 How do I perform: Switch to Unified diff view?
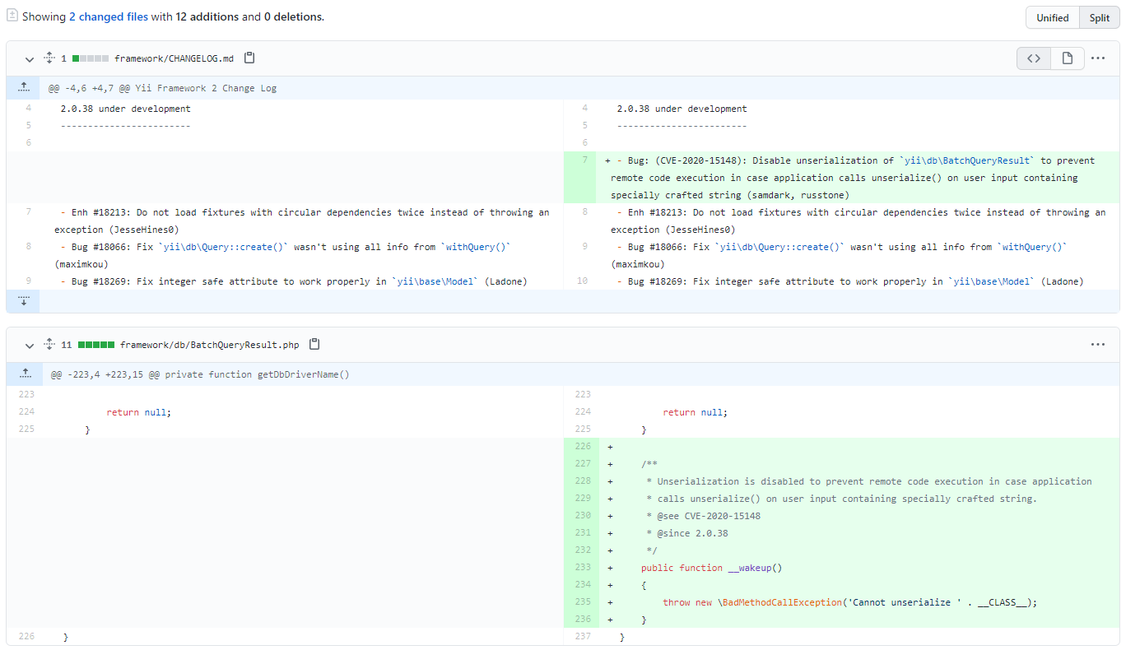[x=1052, y=16]
